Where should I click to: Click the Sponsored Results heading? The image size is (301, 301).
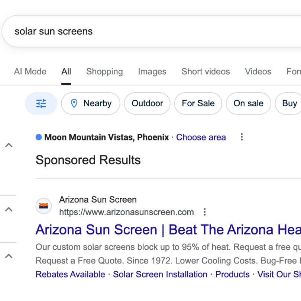point(88,160)
